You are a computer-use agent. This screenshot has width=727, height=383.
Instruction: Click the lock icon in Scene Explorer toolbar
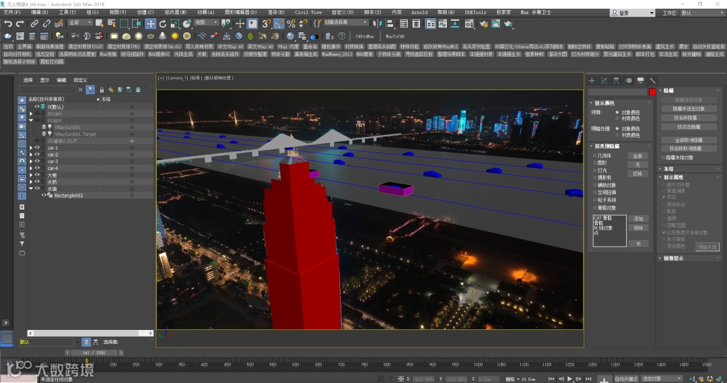coord(102,89)
